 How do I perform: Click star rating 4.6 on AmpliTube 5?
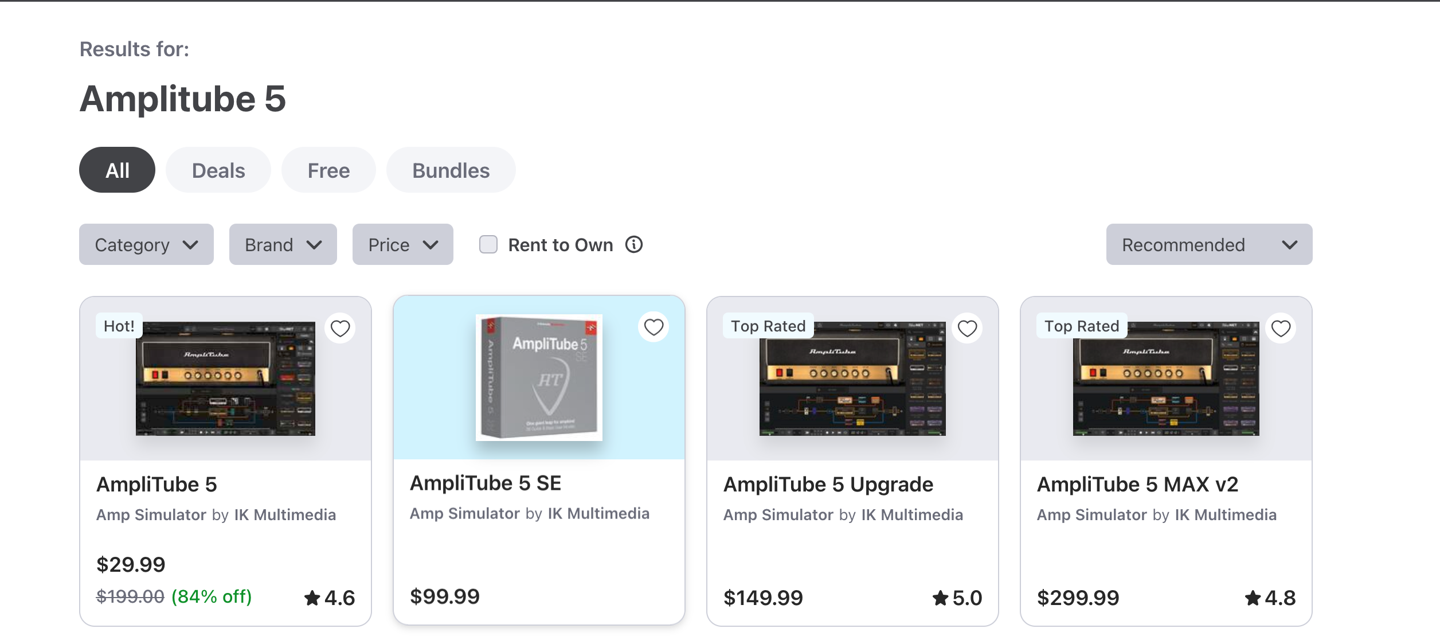coord(330,598)
